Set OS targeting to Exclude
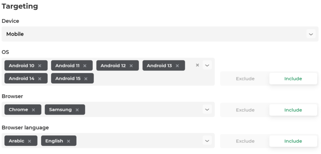This screenshot has height=154, width=321. (245, 79)
